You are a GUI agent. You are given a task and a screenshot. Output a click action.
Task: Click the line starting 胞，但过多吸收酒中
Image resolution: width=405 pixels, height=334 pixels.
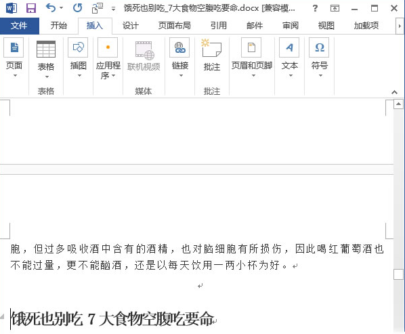197,249
